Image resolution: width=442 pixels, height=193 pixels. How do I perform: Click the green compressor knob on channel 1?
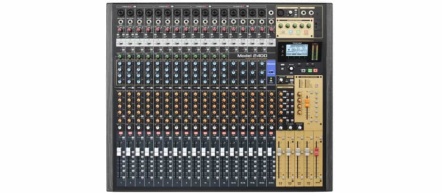(x=119, y=56)
